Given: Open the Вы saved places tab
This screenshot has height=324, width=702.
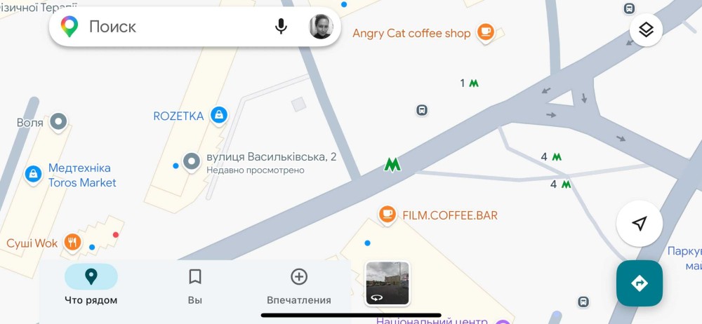Looking at the screenshot, I should [194, 284].
